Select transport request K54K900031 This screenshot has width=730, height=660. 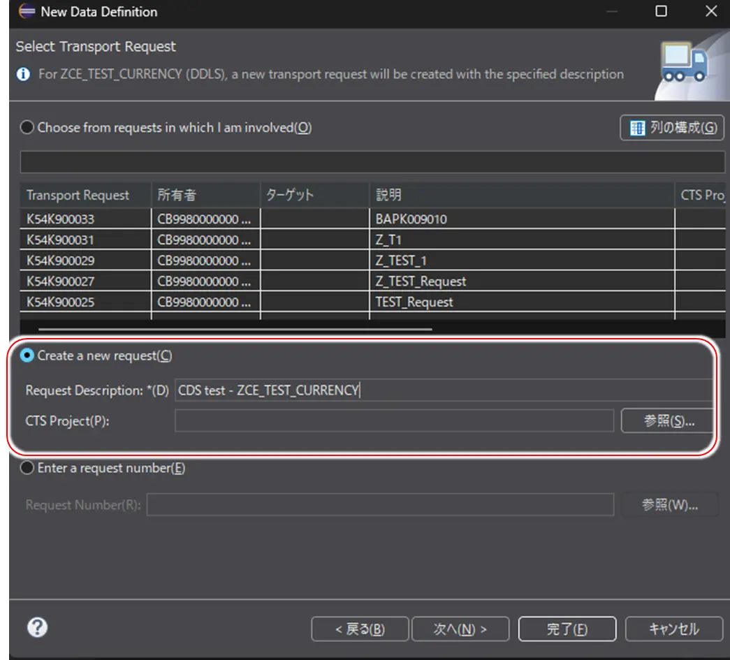point(85,240)
